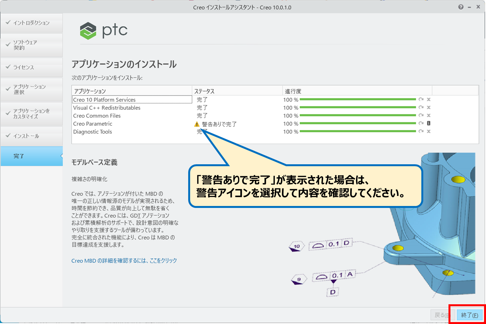Viewport: 486px width, 324px height.
Task: Open the アプリケーション選択 step
Action: pos(31,90)
